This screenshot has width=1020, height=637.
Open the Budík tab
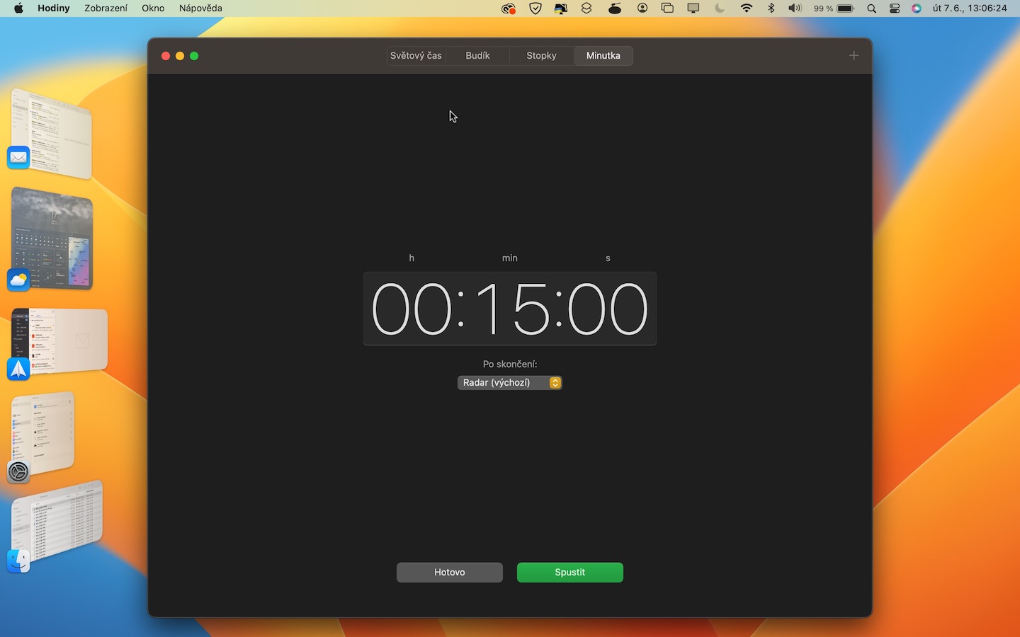click(x=478, y=56)
